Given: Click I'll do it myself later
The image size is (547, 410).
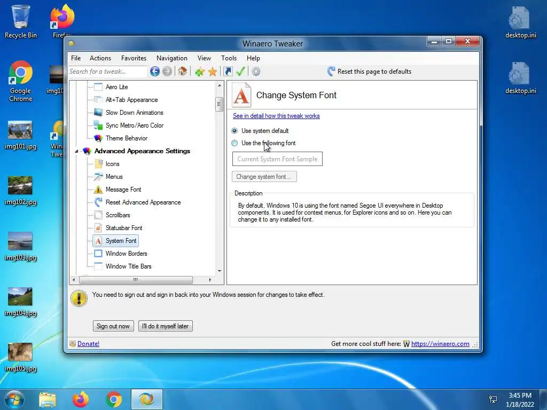Looking at the screenshot, I should coord(166,326).
